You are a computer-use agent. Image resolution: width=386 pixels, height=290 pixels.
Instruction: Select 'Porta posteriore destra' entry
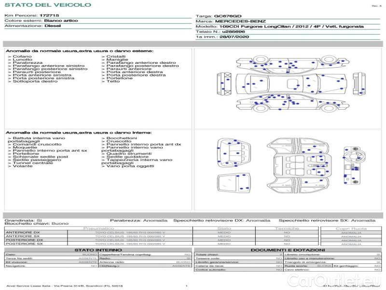134,75
